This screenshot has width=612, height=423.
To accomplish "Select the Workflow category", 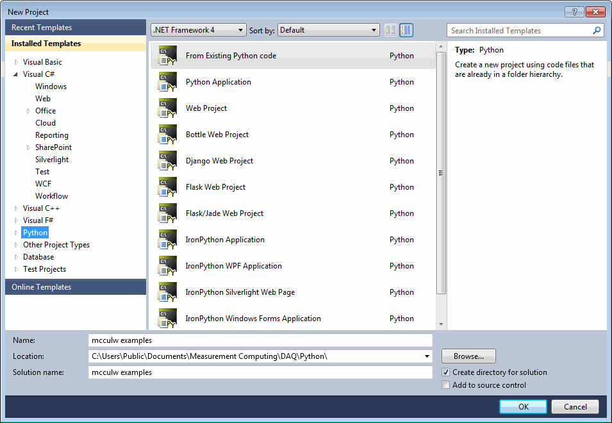I will point(51,196).
